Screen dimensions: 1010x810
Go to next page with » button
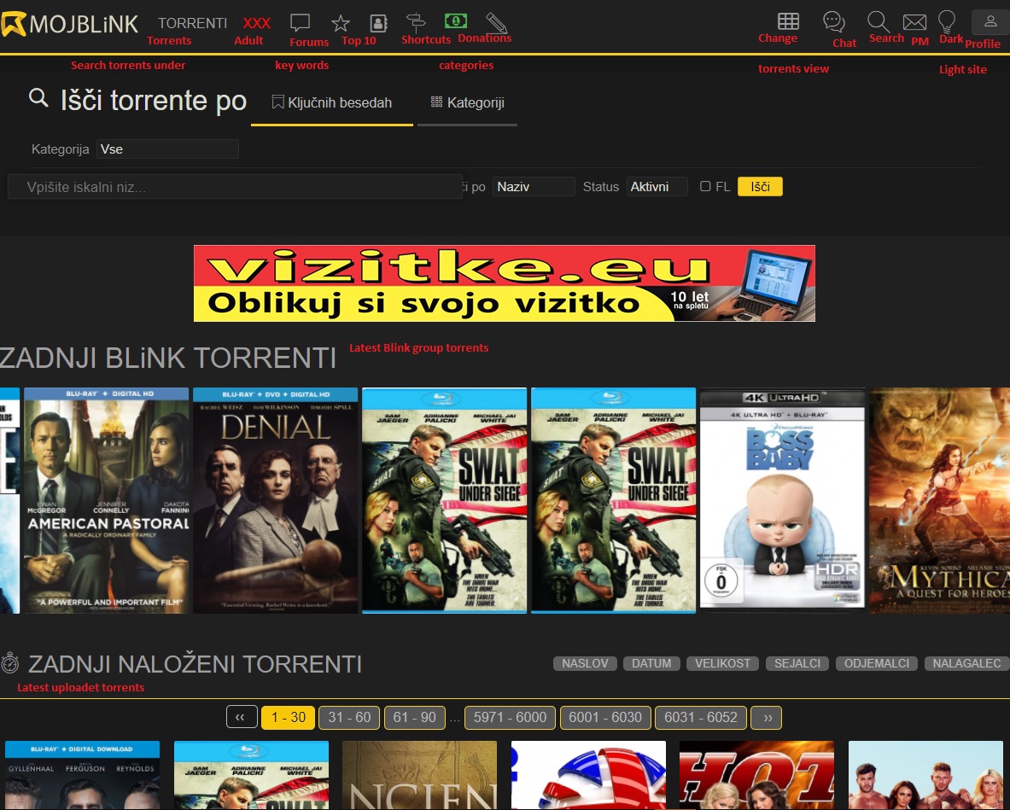[x=767, y=717]
